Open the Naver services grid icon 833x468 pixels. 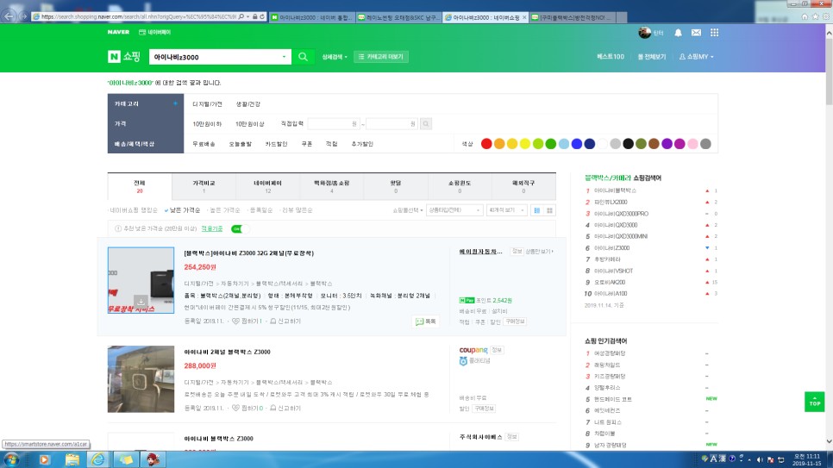(714, 33)
